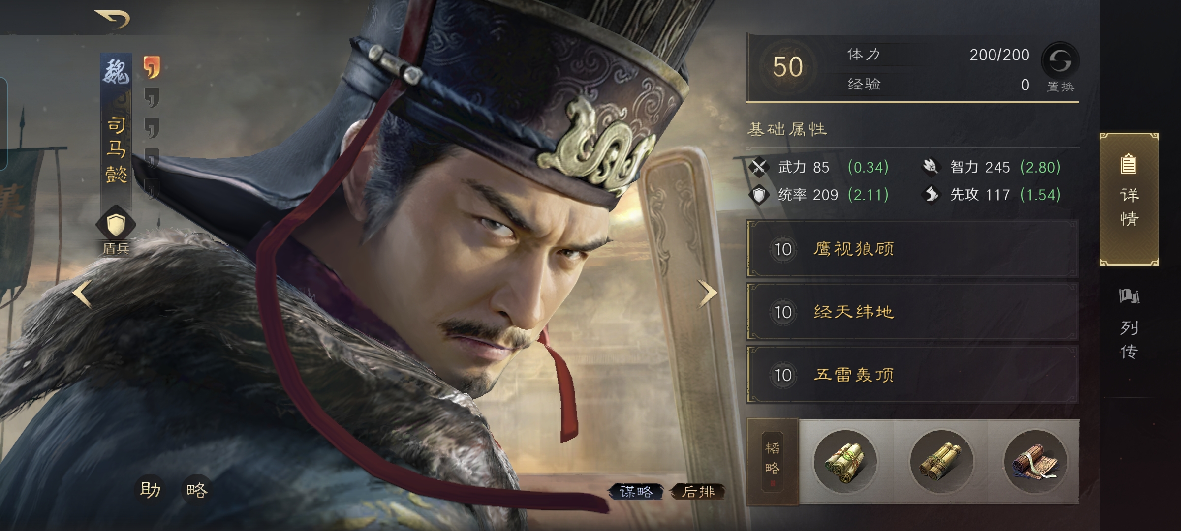Expand the 经天纬地 skill entry
Screen dimensions: 1181x531
click(x=912, y=312)
